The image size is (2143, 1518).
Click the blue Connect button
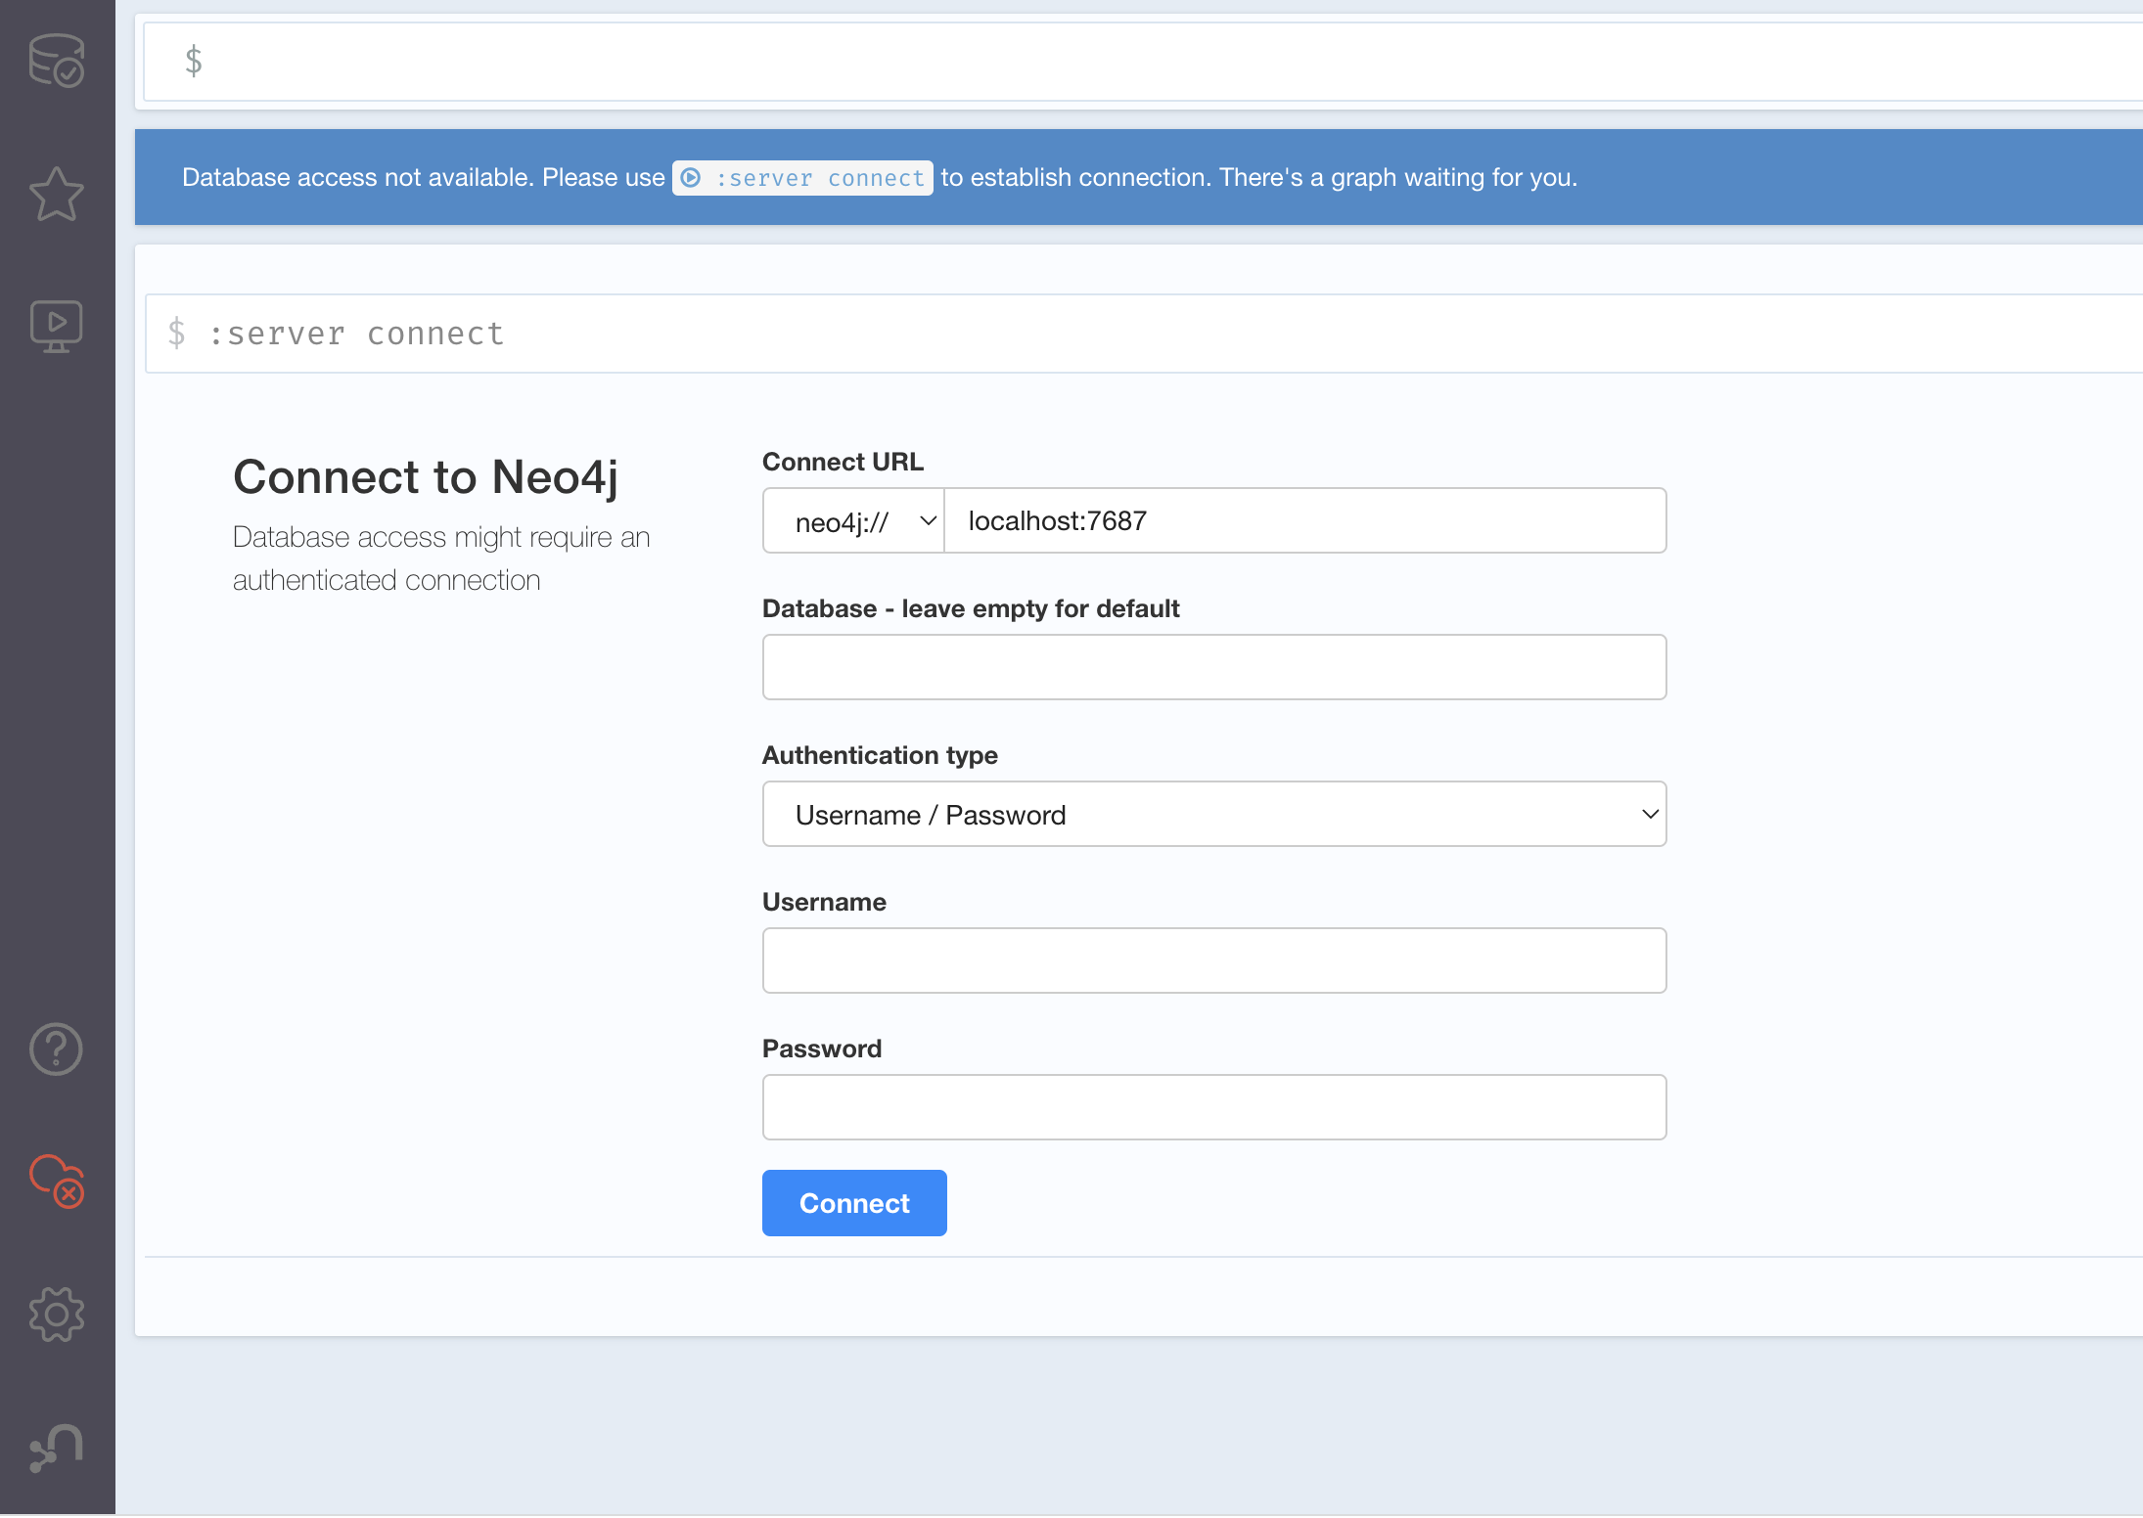click(x=854, y=1204)
